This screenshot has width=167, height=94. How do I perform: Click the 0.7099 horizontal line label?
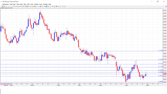click(x=161, y=70)
